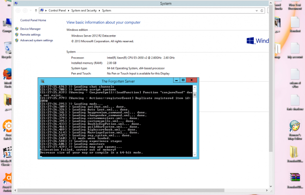Open Device Manager link in System window
305x195 pixels.
pyautogui.click(x=30, y=29)
